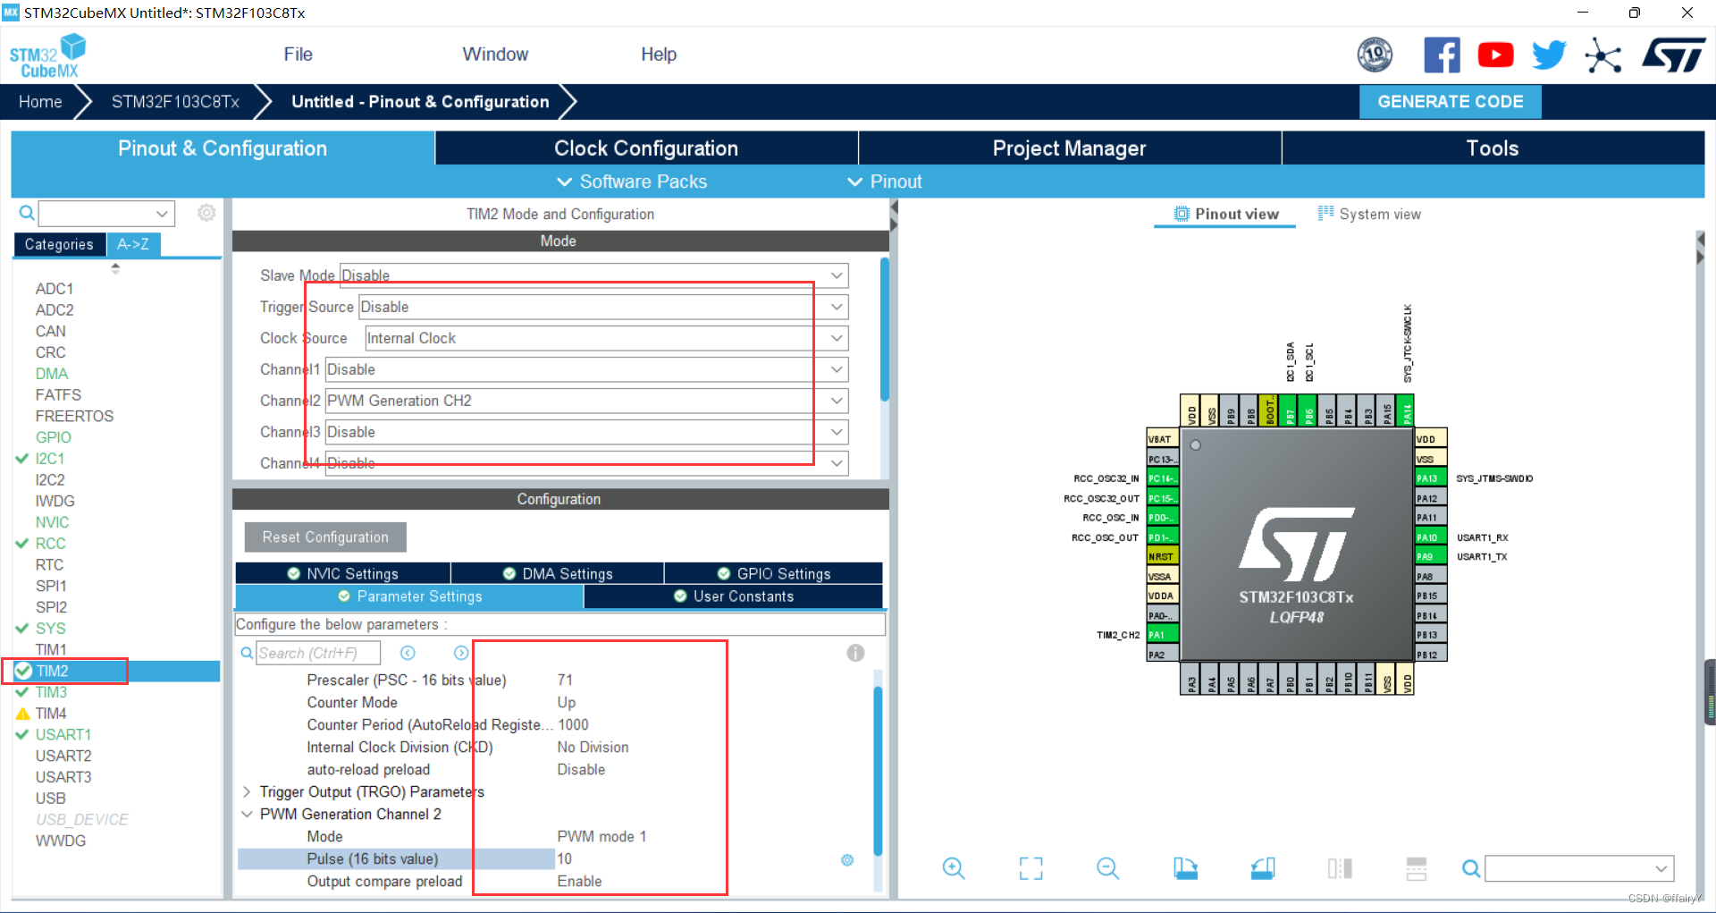The width and height of the screenshot is (1716, 913).
Task: Go to previous parameter search result
Action: tap(408, 653)
